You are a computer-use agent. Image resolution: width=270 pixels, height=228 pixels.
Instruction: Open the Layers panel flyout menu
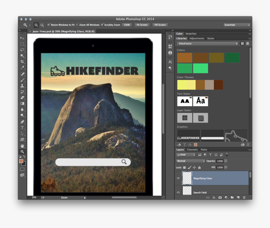[250, 150]
